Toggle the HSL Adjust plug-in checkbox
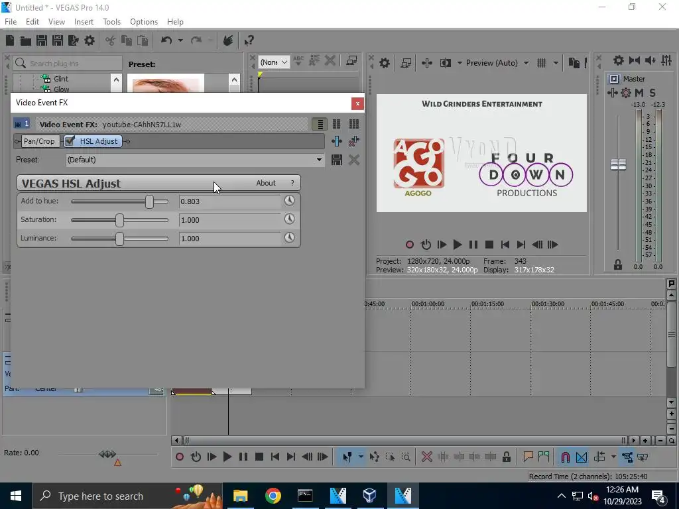The width and height of the screenshot is (679, 509). pos(70,141)
